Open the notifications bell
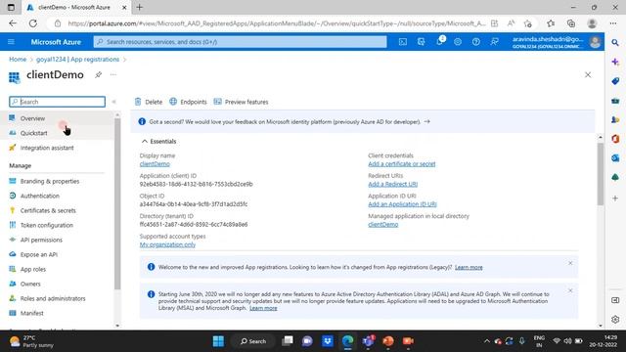Screen dimensions: 626x352 (439, 41)
